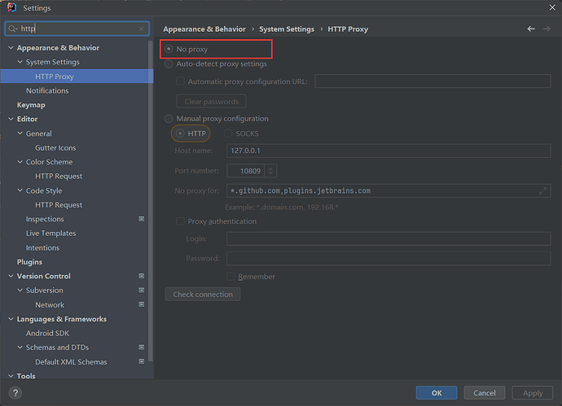The image size is (562, 406).
Task: Click the Login input field
Action: click(x=389, y=238)
